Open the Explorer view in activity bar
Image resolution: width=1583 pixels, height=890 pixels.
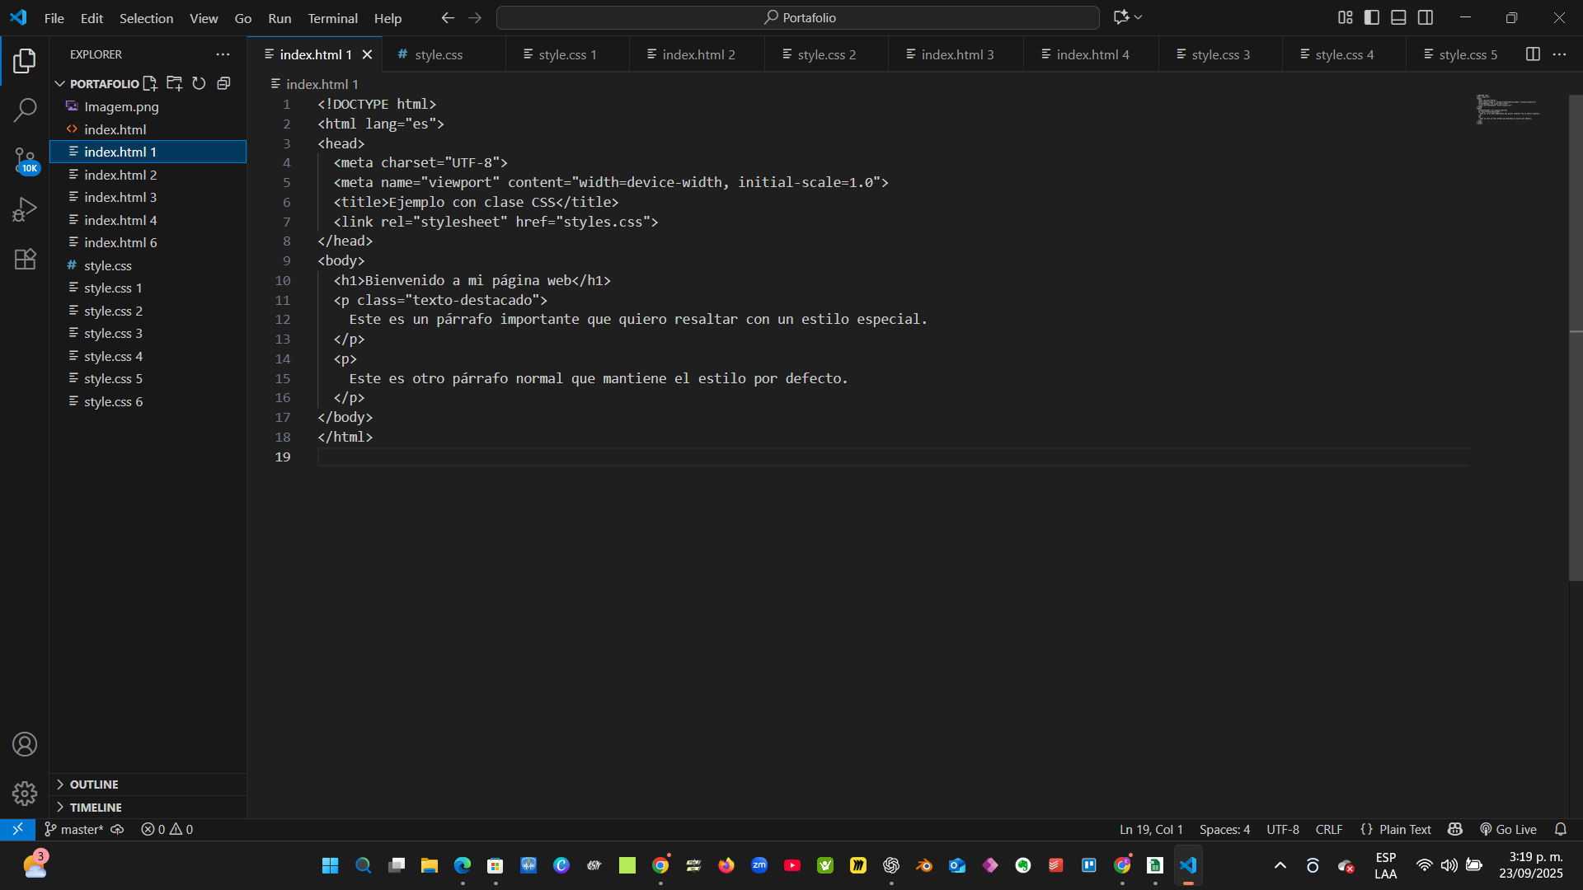(x=25, y=60)
